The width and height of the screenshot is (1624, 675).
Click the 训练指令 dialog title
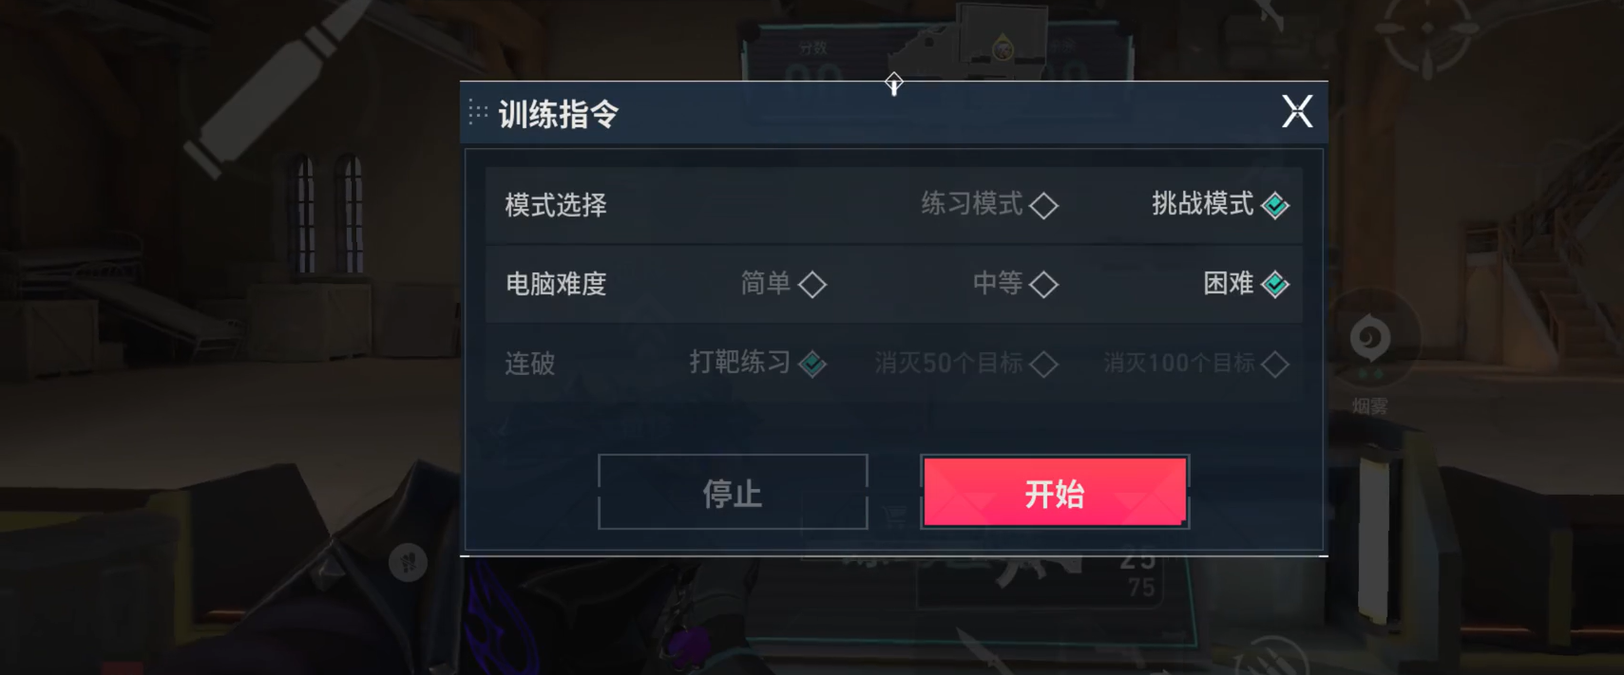pos(559,114)
